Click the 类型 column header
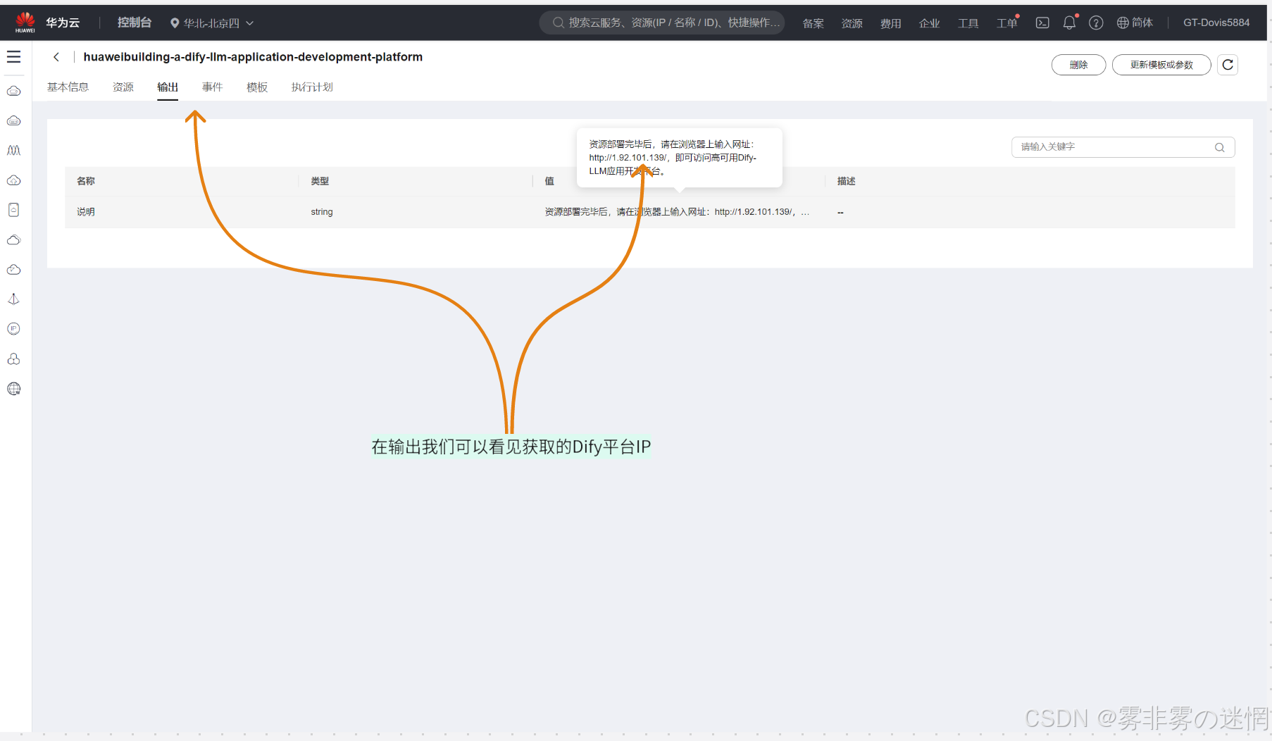The image size is (1272, 741). click(320, 181)
